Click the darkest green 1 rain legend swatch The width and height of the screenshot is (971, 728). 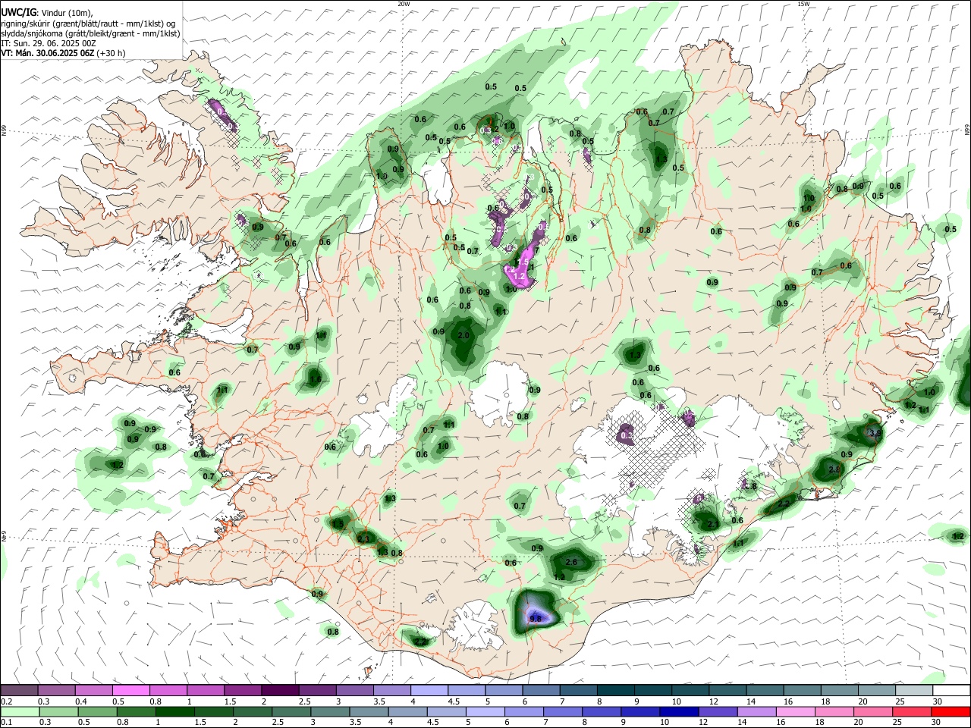(174, 711)
